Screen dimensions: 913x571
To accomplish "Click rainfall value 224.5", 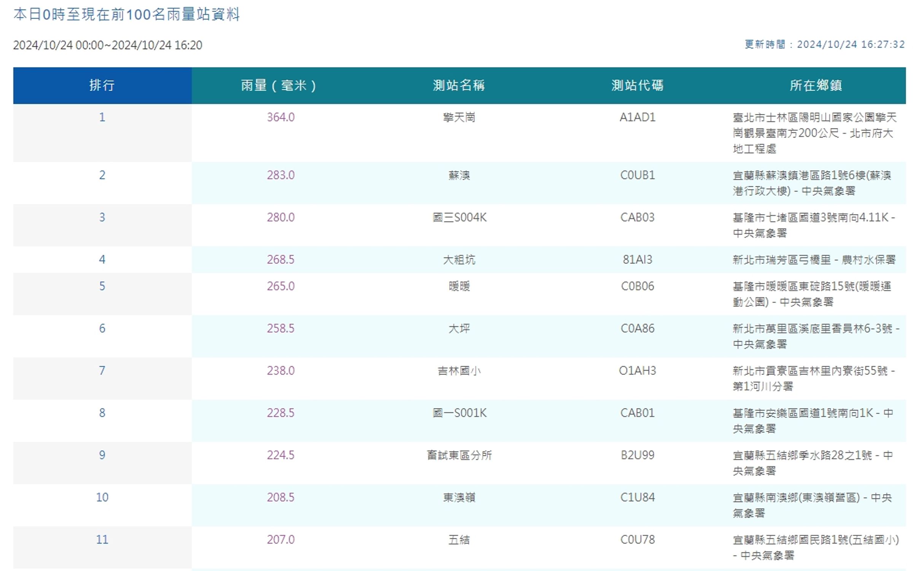I will [281, 455].
